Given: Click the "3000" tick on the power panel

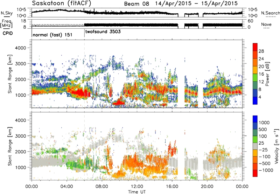Looking at the screenshot, I should click(x=20, y=64).
